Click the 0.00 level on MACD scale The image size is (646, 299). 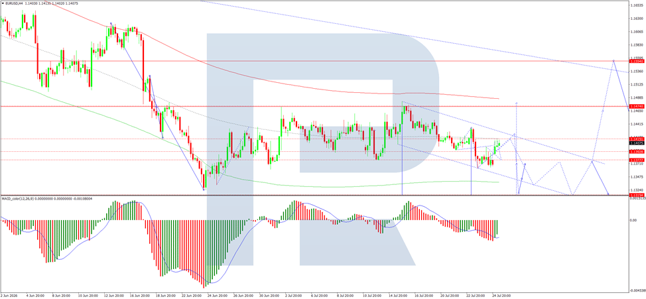coord(634,220)
